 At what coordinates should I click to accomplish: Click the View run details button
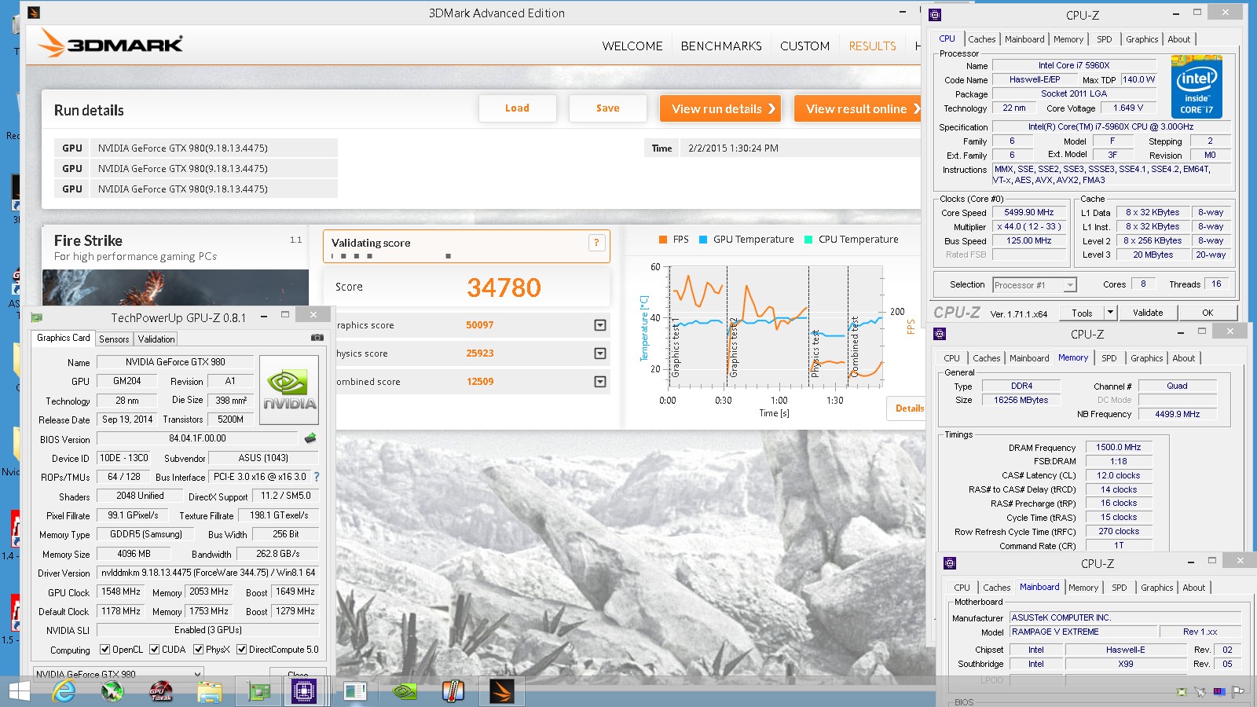click(721, 108)
